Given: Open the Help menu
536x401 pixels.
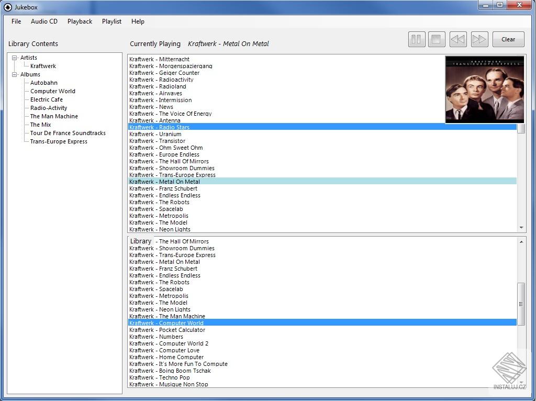Looking at the screenshot, I should 138,21.
